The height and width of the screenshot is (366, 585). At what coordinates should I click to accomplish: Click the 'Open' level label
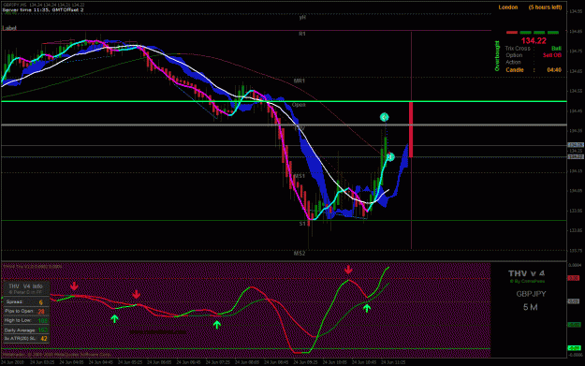point(299,105)
